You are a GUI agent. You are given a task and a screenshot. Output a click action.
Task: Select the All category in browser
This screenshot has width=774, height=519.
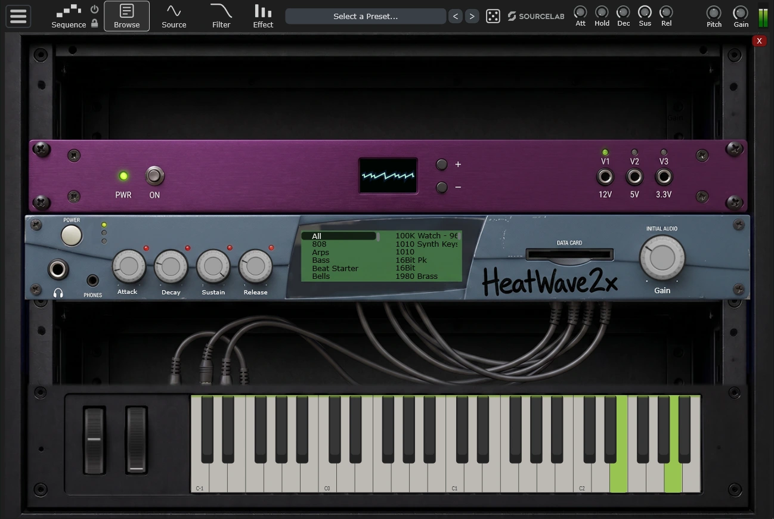(339, 236)
